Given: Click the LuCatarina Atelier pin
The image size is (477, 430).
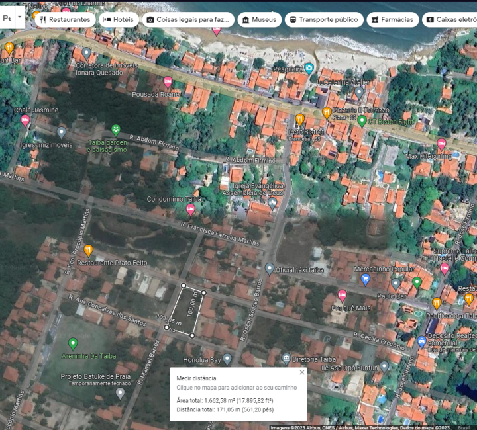Looking at the screenshot, I should click(x=359, y=93).
